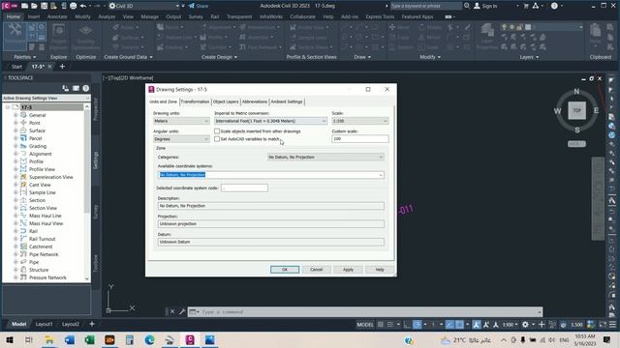Click the Autodesk App Store cart icon
620x348 pixels.
coord(526,6)
